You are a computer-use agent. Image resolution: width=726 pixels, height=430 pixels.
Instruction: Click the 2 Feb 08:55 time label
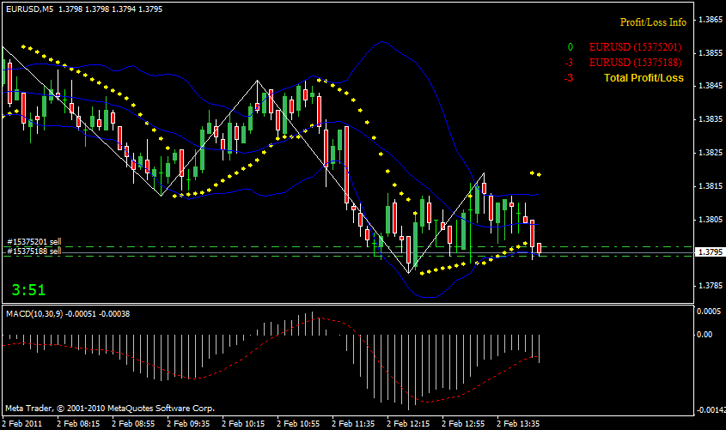(134, 423)
